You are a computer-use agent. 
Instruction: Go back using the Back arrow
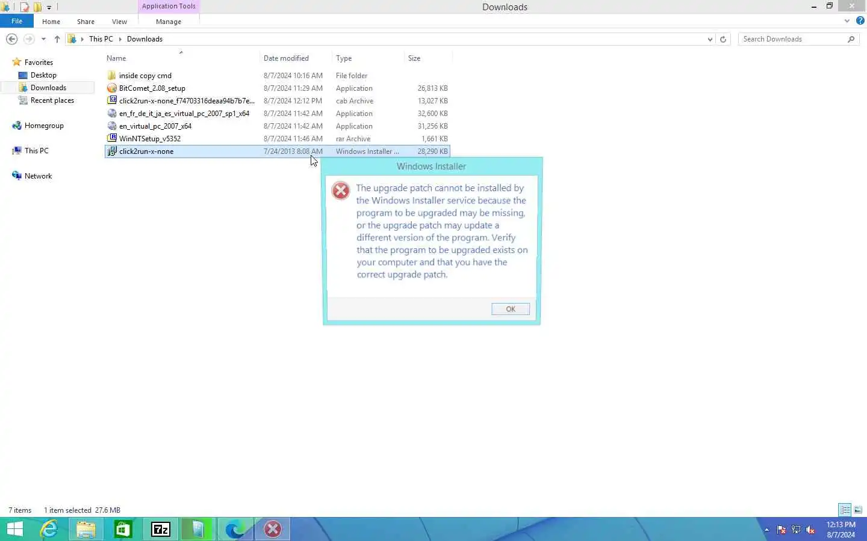pos(11,39)
